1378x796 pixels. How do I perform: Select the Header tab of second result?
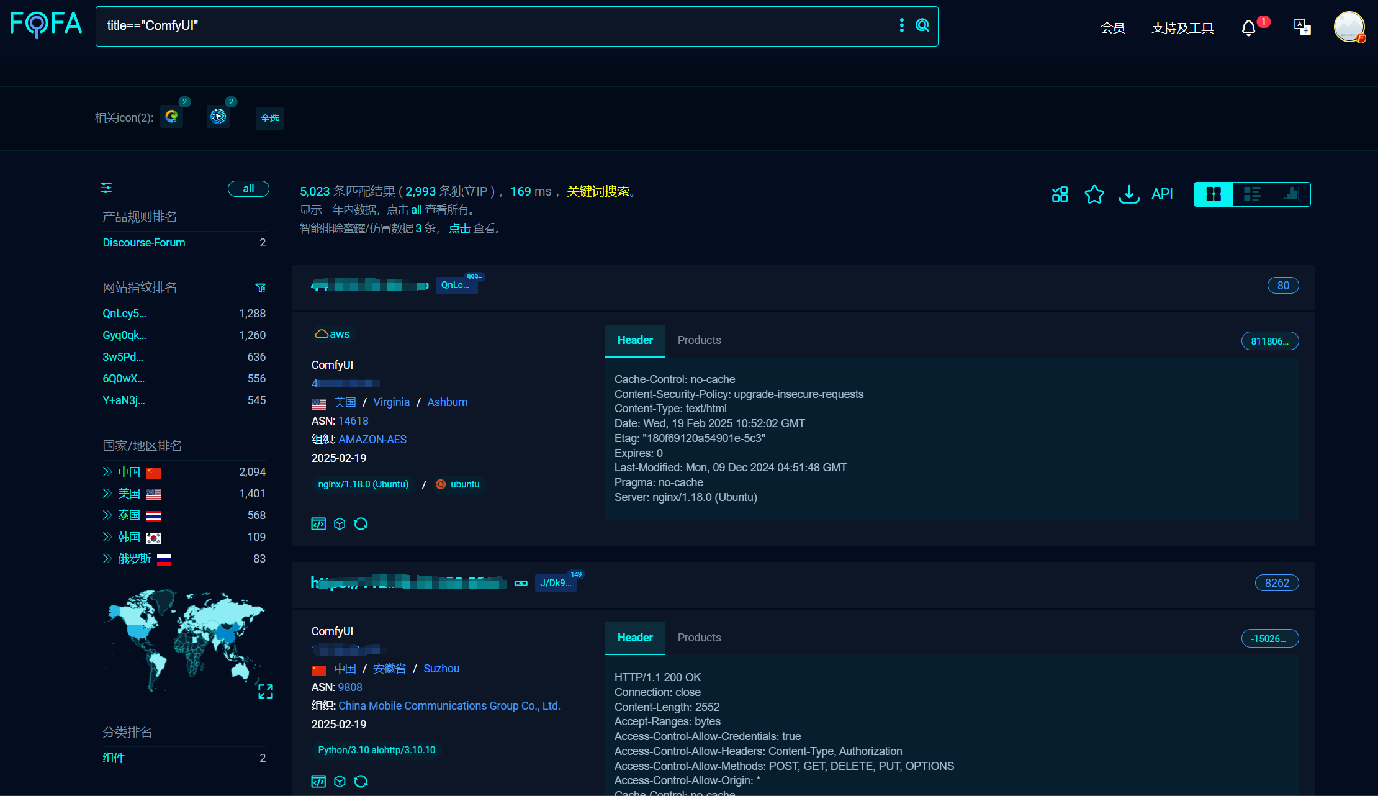pos(635,638)
